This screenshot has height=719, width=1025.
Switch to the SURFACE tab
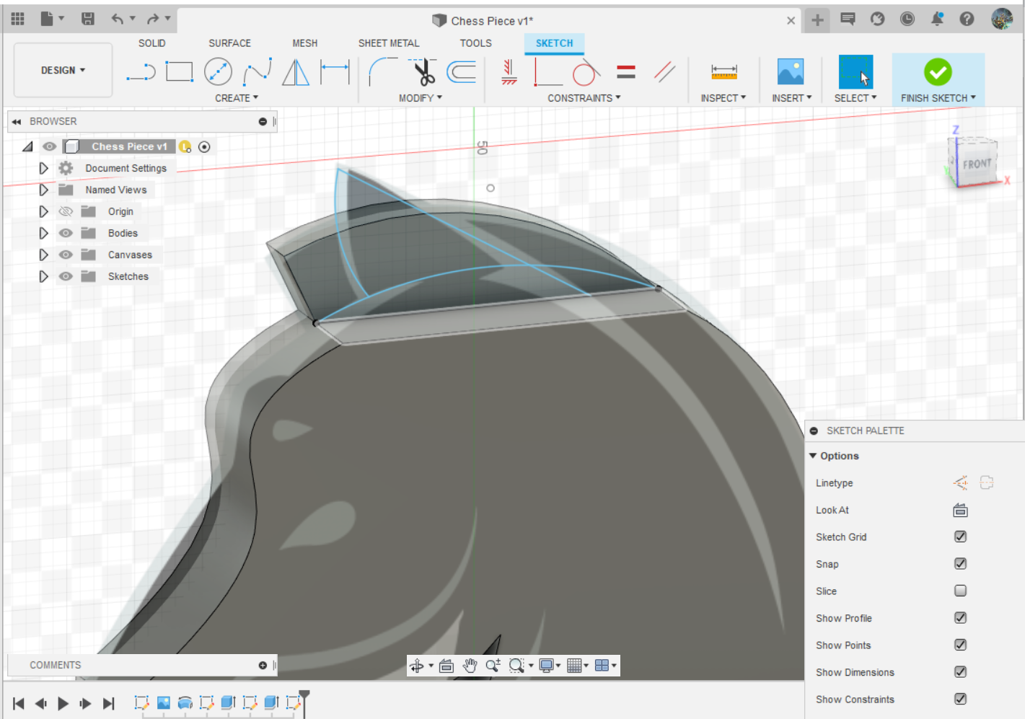point(229,43)
